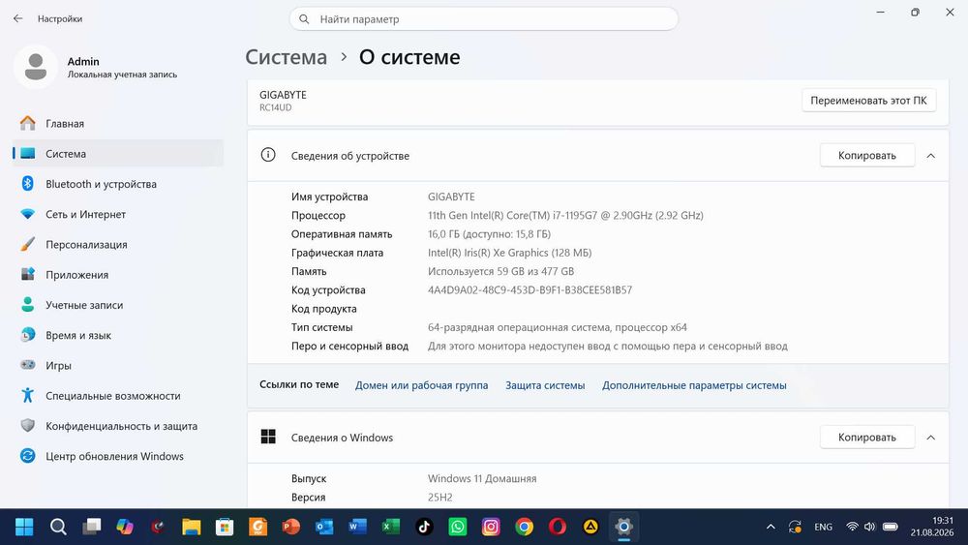Click the battery icon in the system tray
968x545 pixels.
coord(891,527)
